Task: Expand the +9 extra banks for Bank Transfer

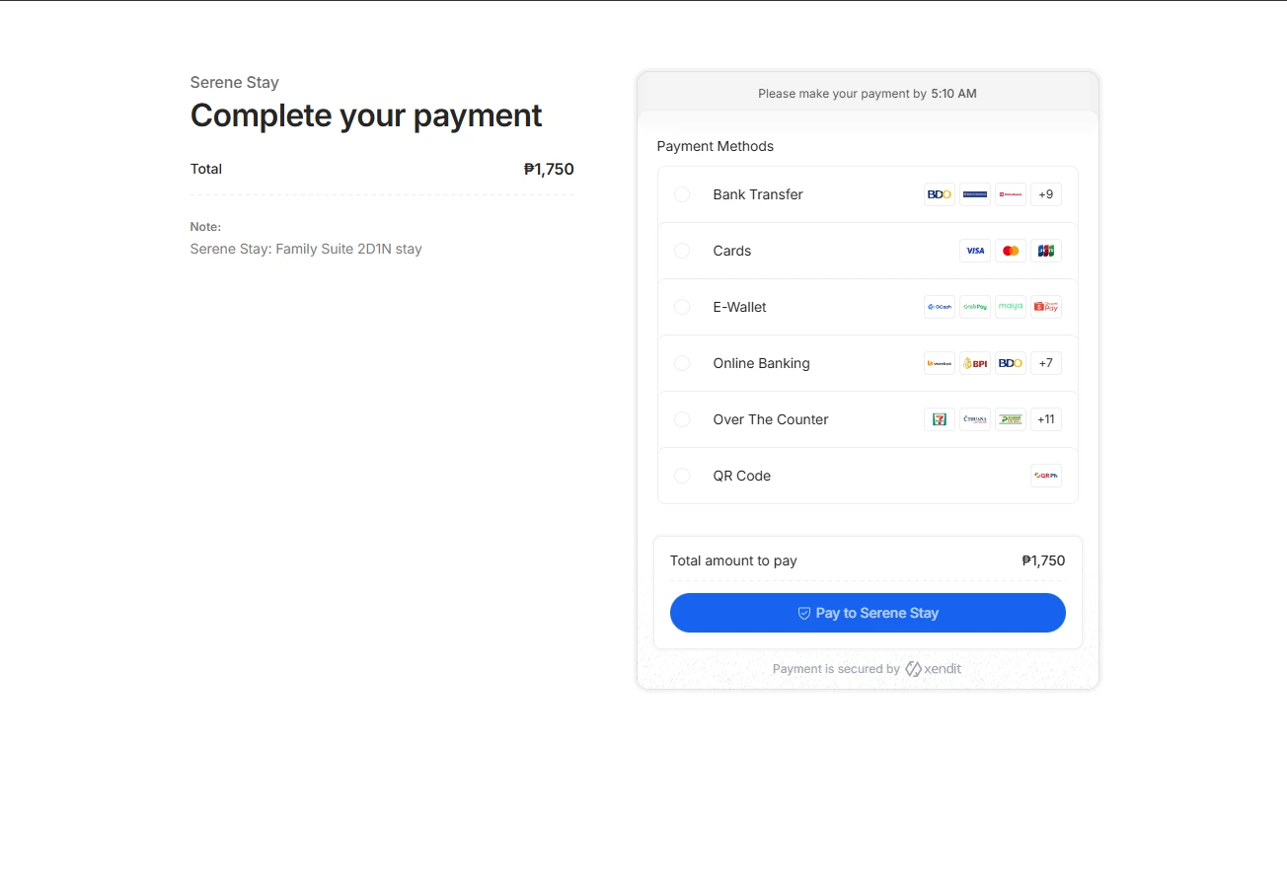Action: click(x=1045, y=194)
